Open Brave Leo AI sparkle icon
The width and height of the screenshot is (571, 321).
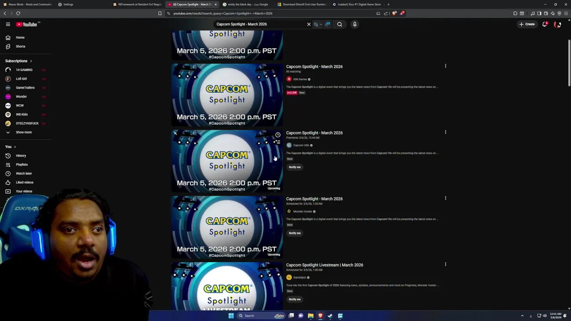coord(552,13)
